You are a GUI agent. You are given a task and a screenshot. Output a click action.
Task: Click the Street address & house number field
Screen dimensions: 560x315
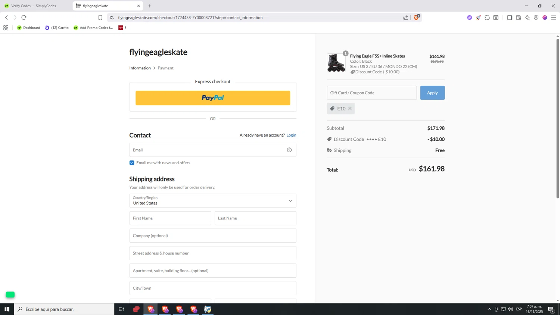coord(213,253)
